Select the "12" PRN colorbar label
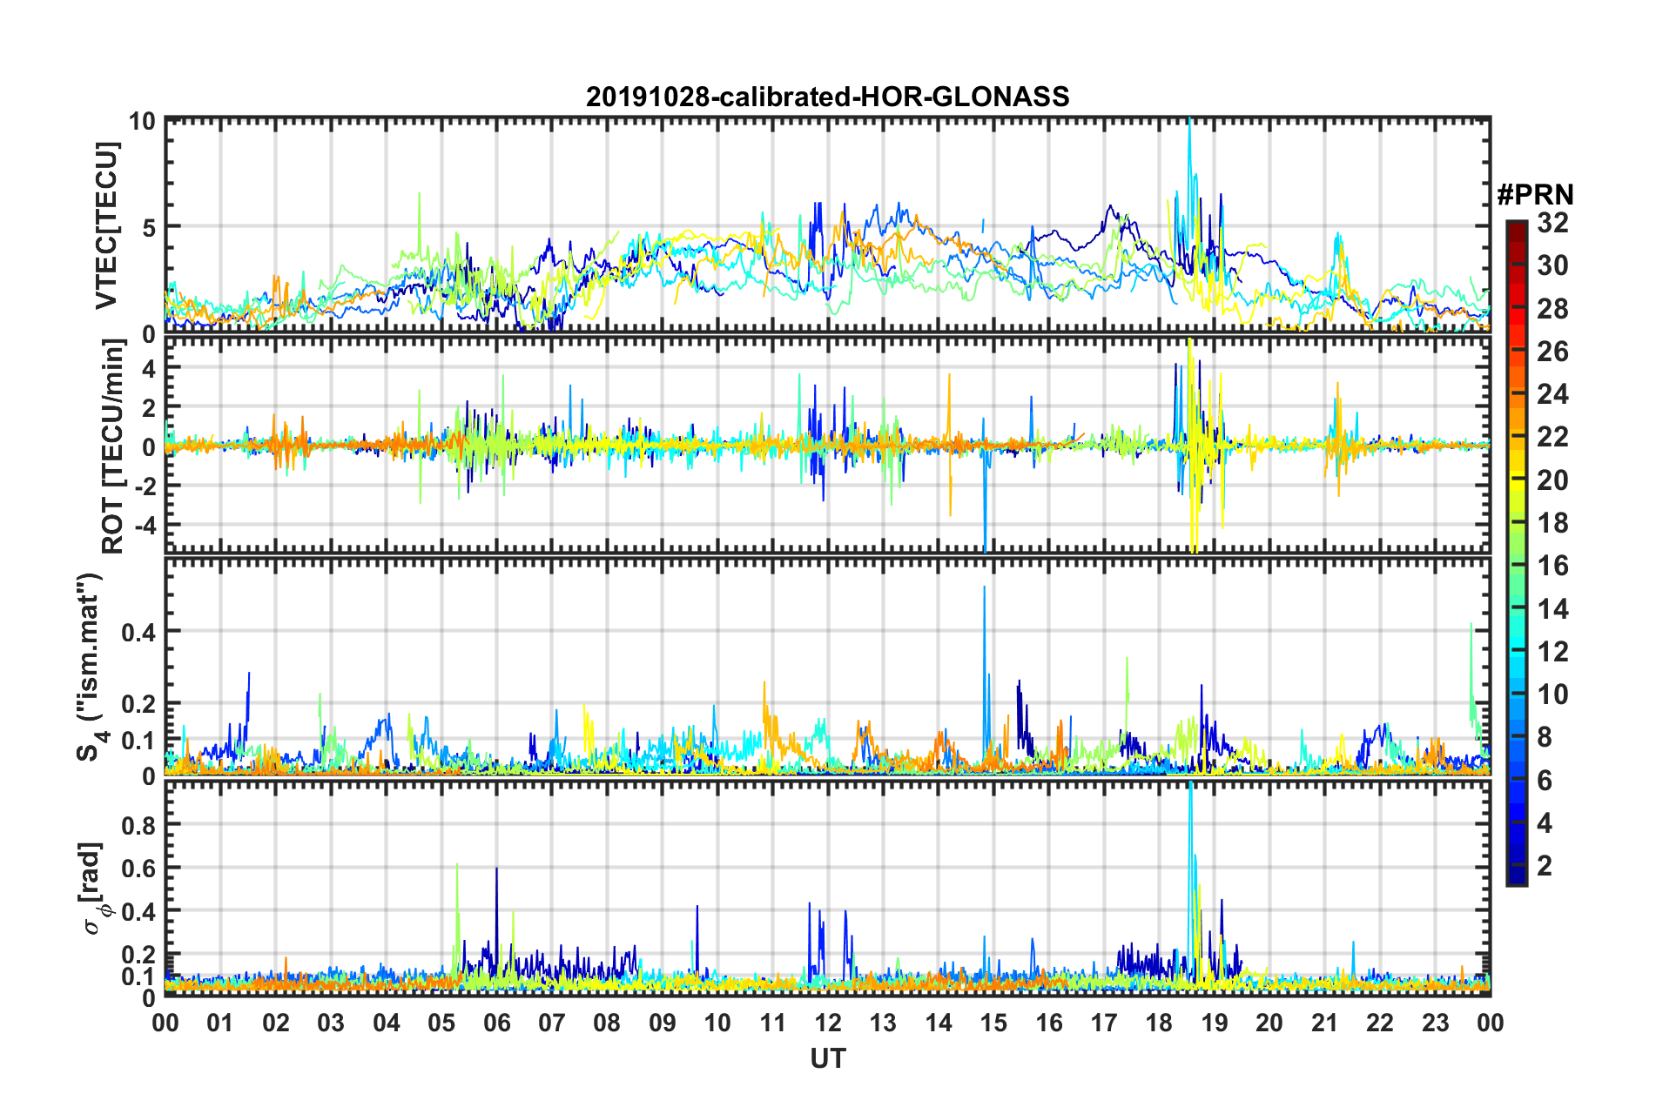 (x=1552, y=652)
